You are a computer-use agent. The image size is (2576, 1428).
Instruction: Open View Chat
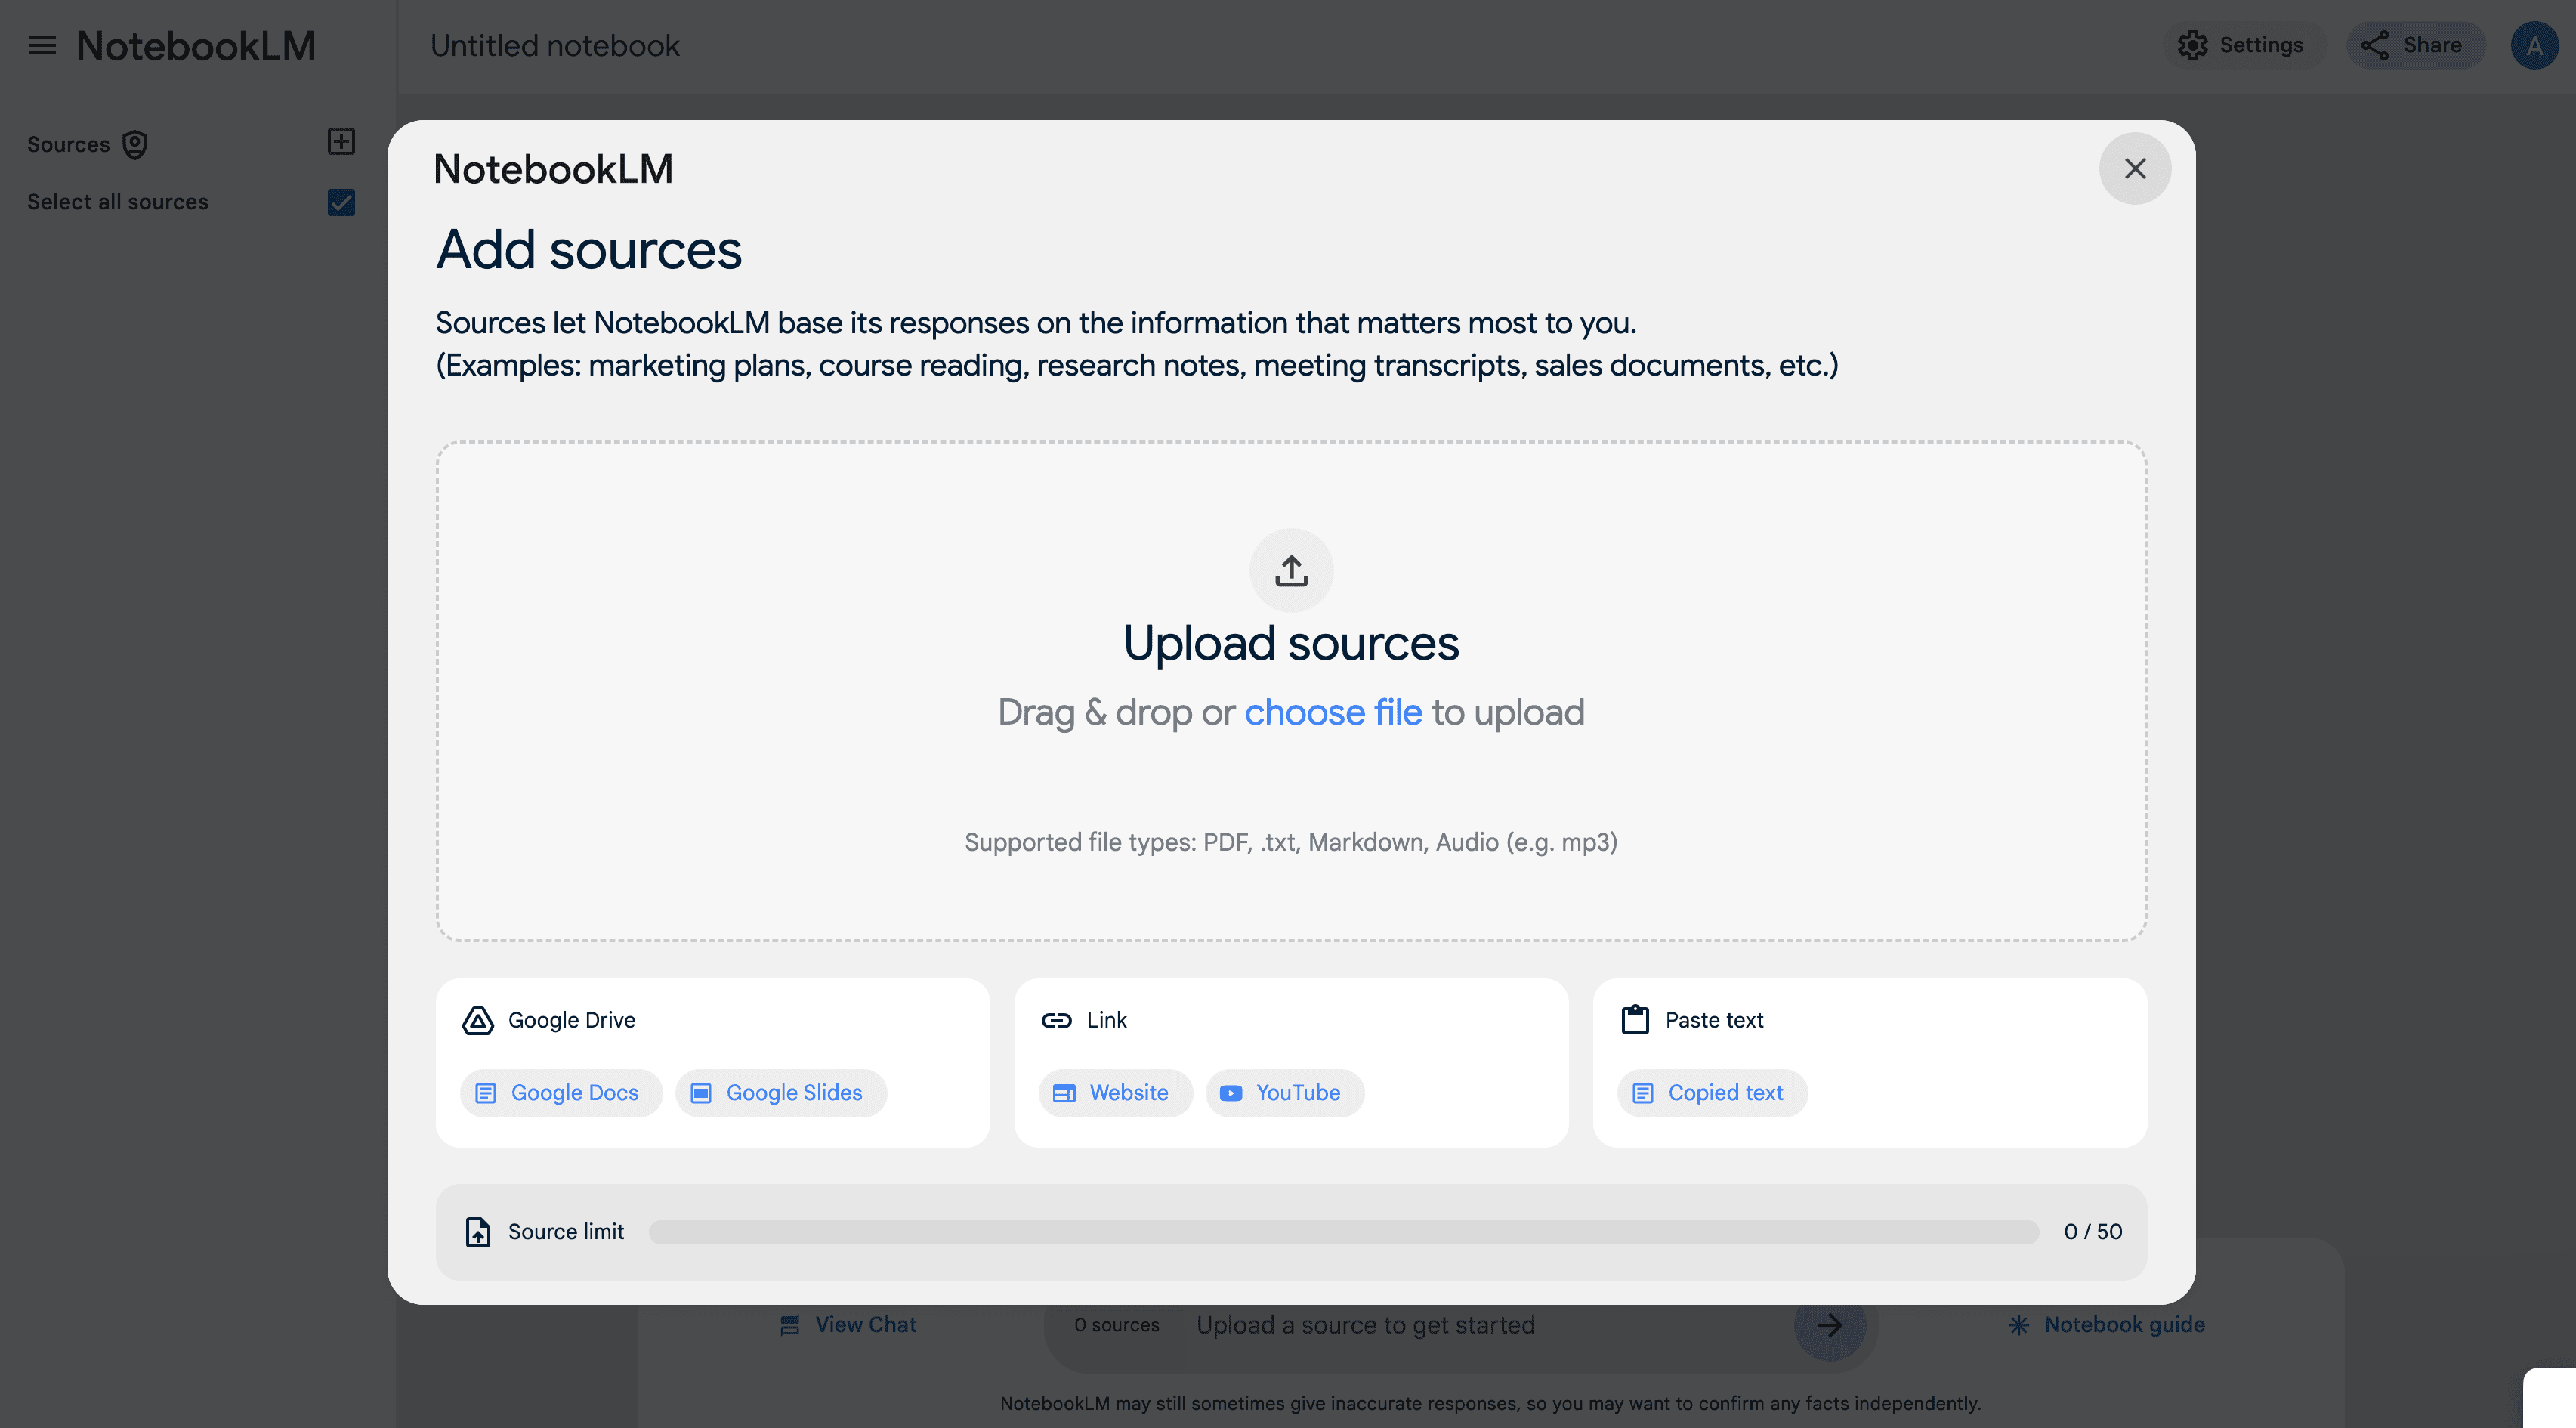click(x=848, y=1325)
